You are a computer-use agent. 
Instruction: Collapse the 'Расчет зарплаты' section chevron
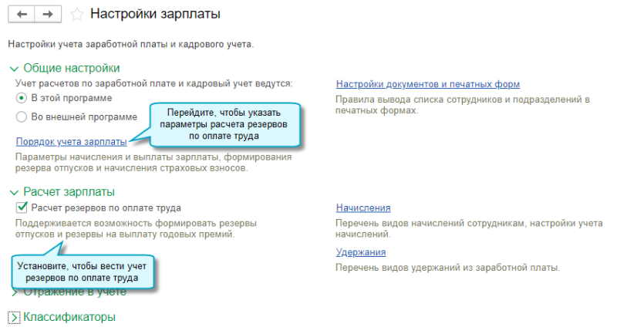click(14, 193)
